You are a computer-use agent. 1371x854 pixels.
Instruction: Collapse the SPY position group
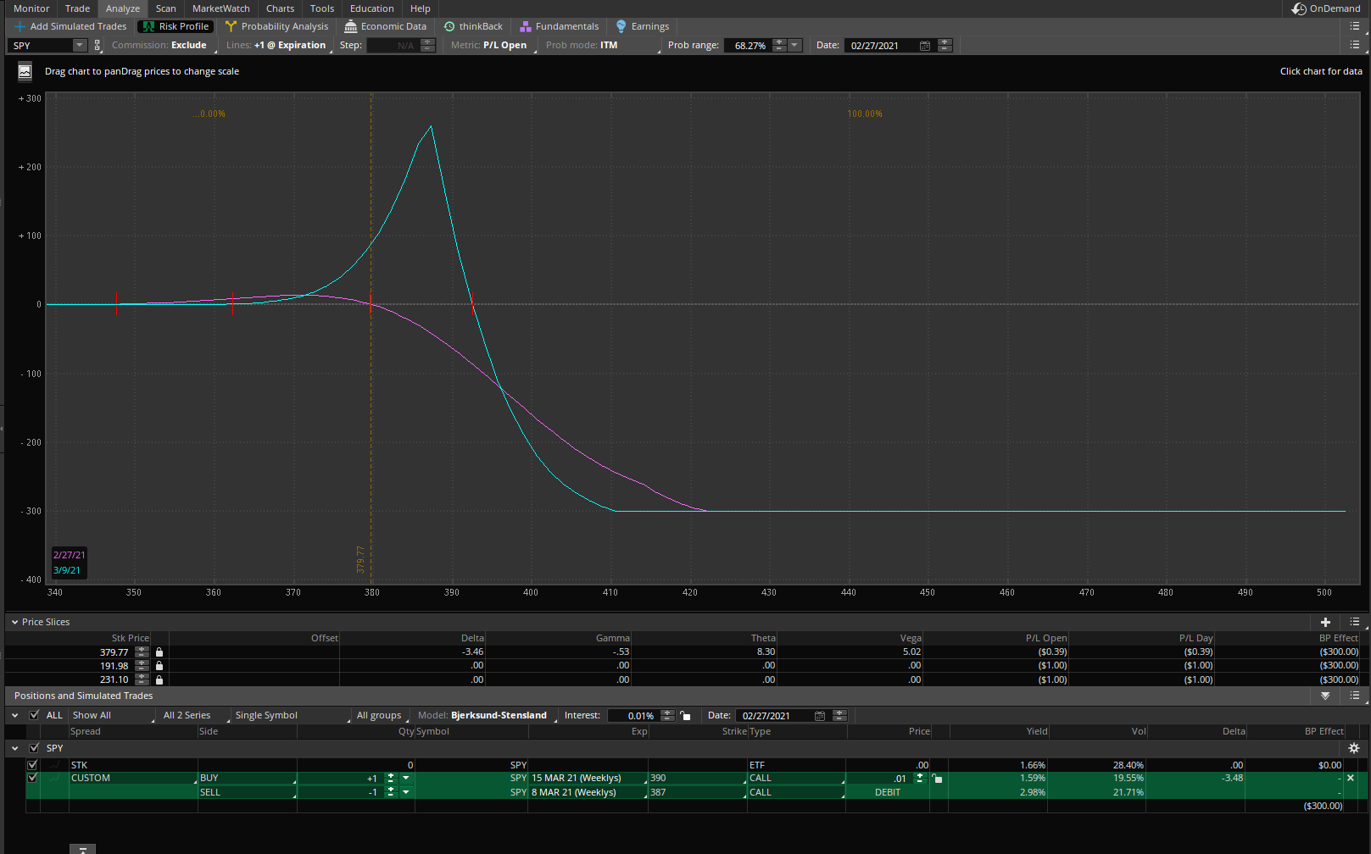pos(14,748)
